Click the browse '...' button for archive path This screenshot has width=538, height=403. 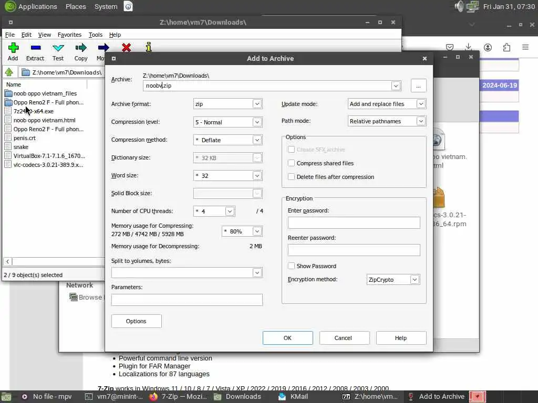[418, 86]
